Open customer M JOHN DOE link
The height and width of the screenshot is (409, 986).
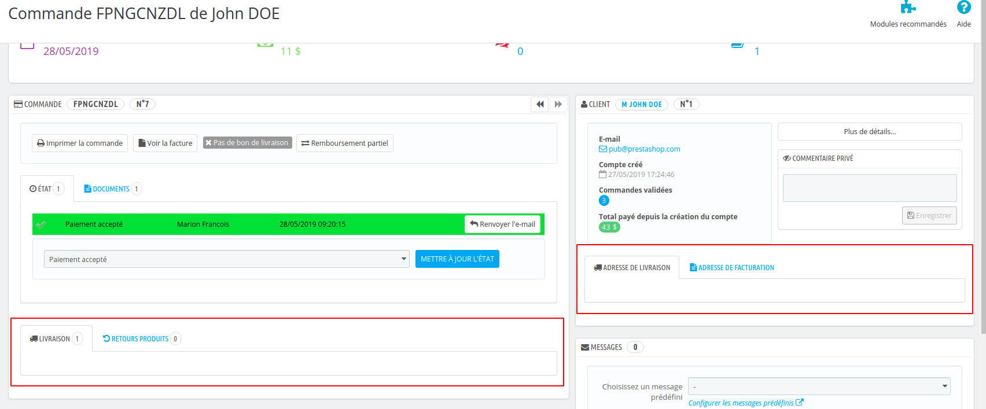tap(642, 104)
